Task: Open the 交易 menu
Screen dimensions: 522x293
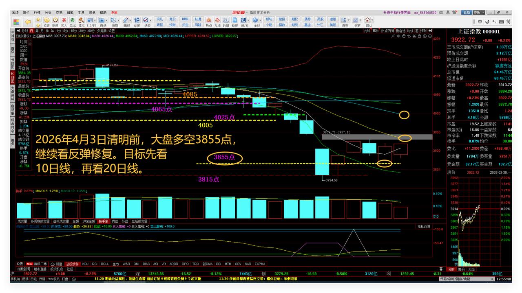Action: coord(59,13)
